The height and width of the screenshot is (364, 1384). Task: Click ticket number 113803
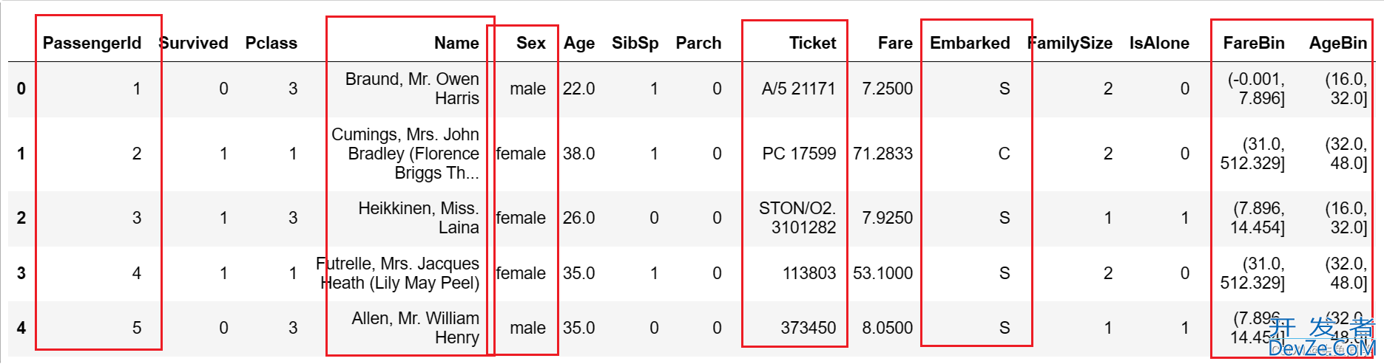click(x=809, y=273)
